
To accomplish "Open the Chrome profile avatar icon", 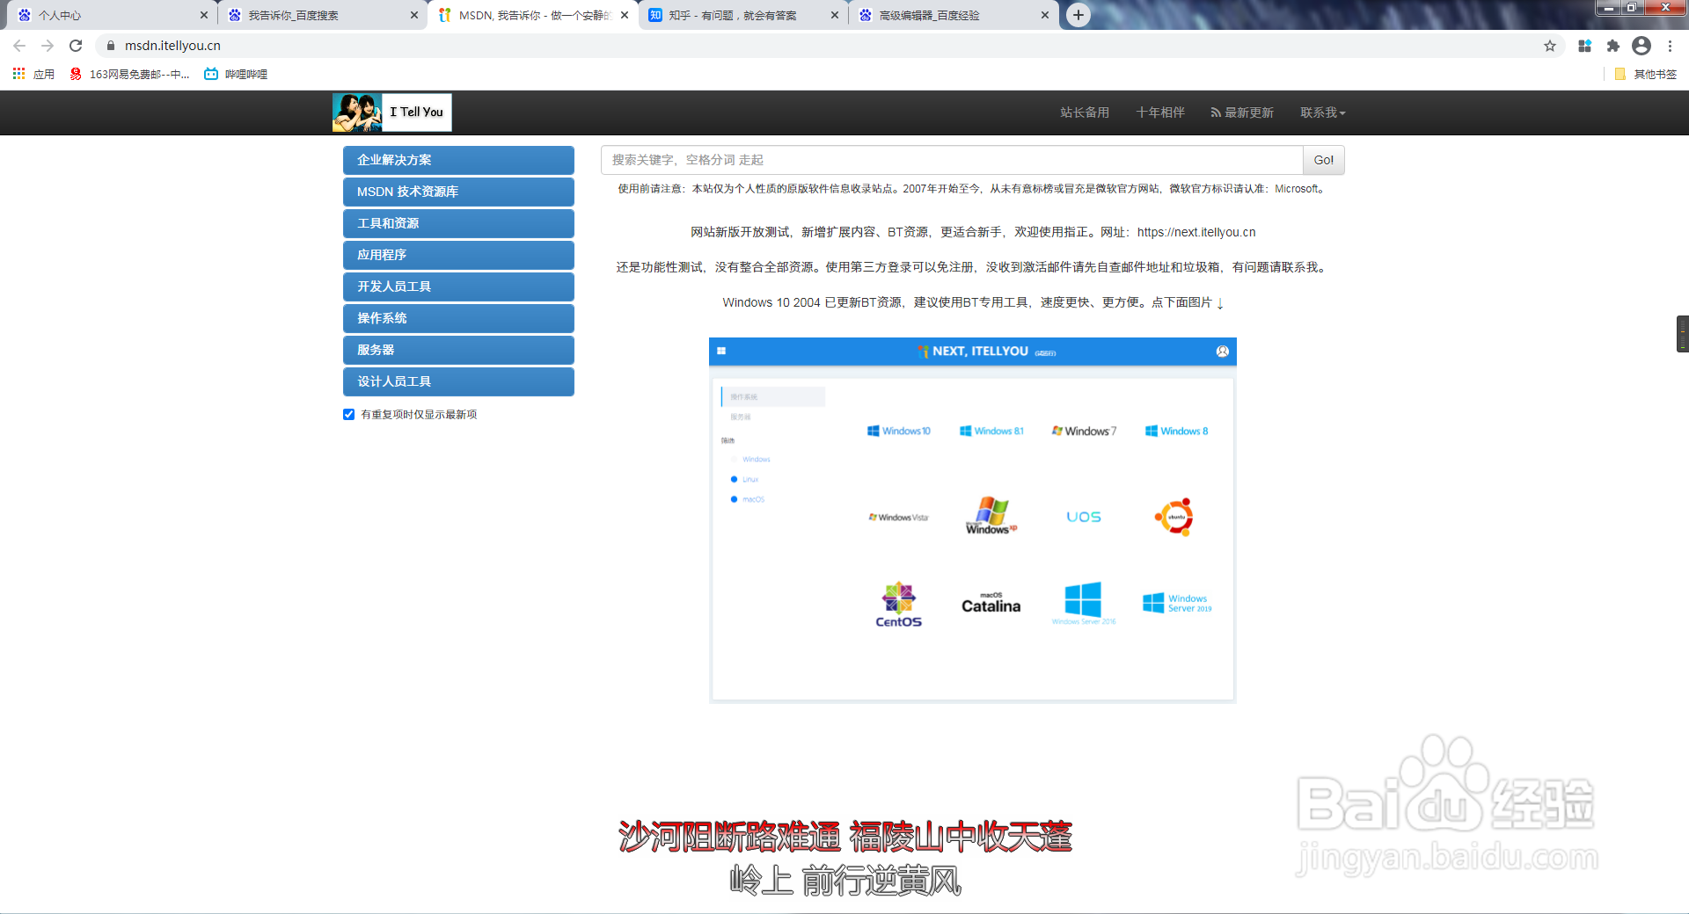I will coord(1641,46).
